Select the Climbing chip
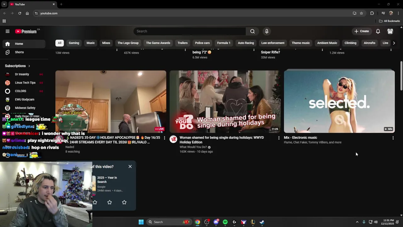This screenshot has width=403, height=227. pyautogui.click(x=350, y=43)
